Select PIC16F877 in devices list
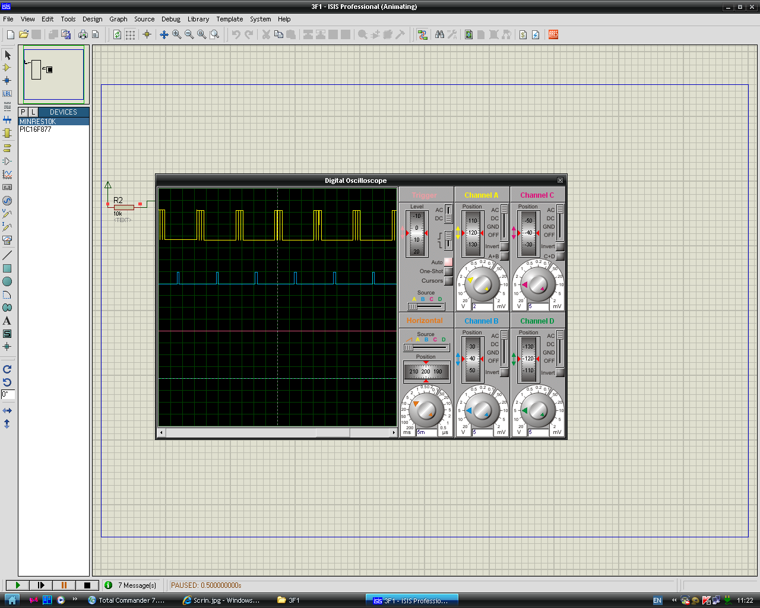 (36, 129)
